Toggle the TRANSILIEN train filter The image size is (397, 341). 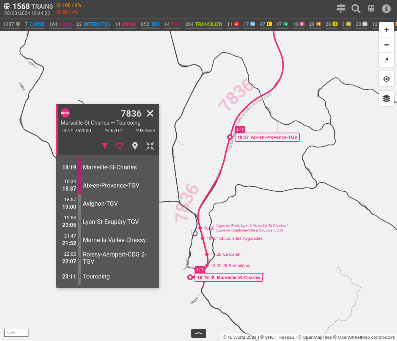[x=204, y=24]
